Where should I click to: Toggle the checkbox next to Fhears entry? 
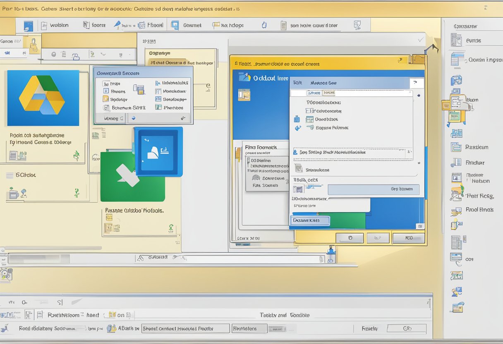click(x=106, y=91)
